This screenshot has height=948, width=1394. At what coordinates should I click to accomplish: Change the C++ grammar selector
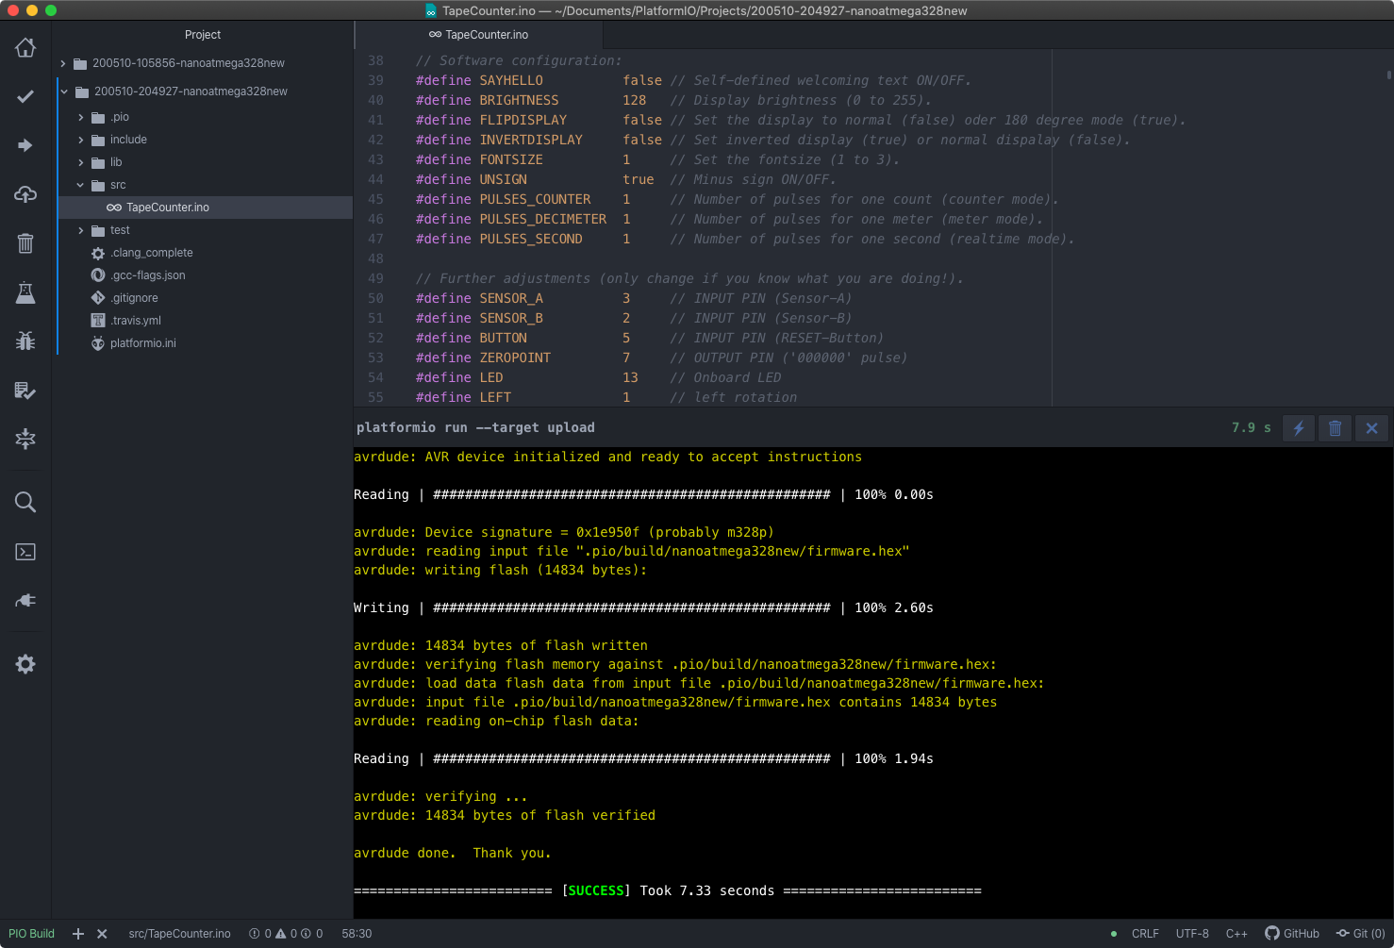point(1236,934)
